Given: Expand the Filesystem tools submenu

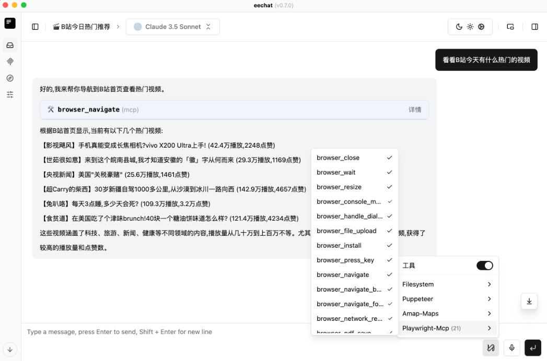Looking at the screenshot, I should 448,284.
